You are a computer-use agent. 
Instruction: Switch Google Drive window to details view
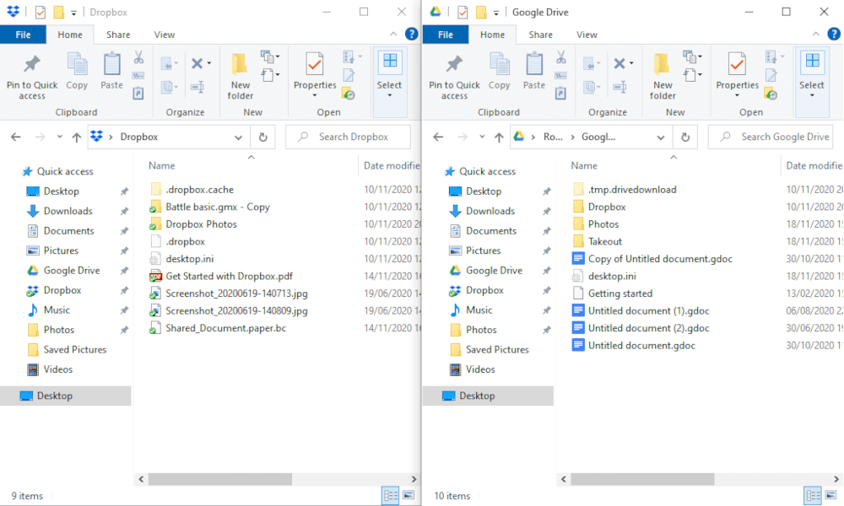tap(813, 495)
